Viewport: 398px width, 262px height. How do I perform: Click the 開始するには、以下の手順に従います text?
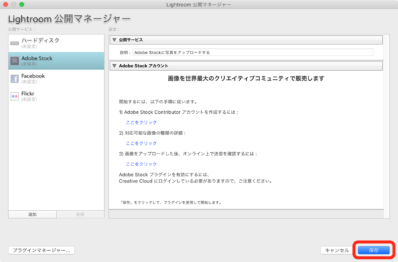tap(158, 102)
